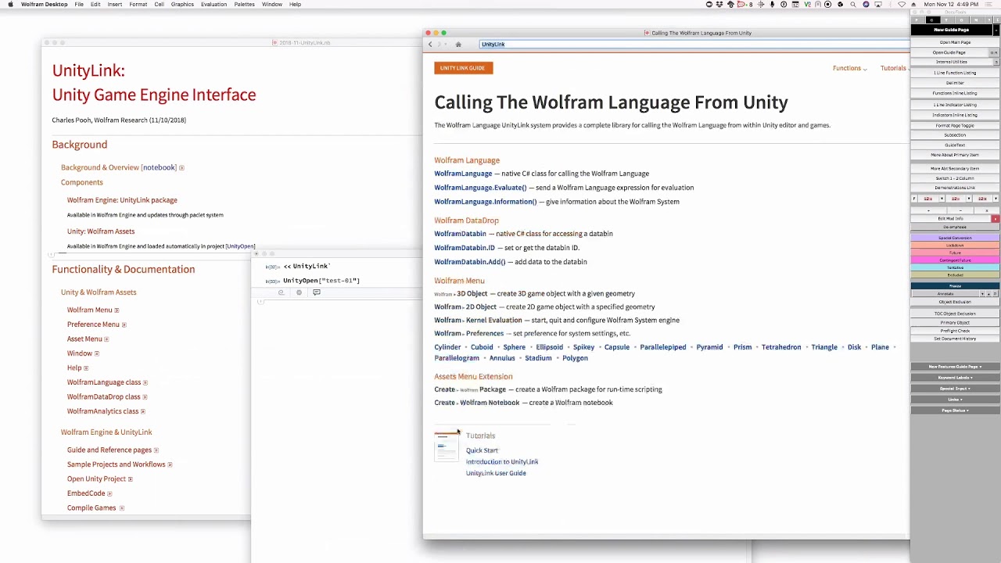
Task: Click the Preflight Check button
Action: pyautogui.click(x=955, y=331)
